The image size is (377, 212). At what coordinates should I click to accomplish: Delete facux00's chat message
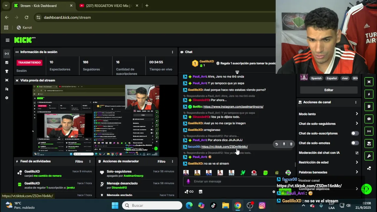291,144
